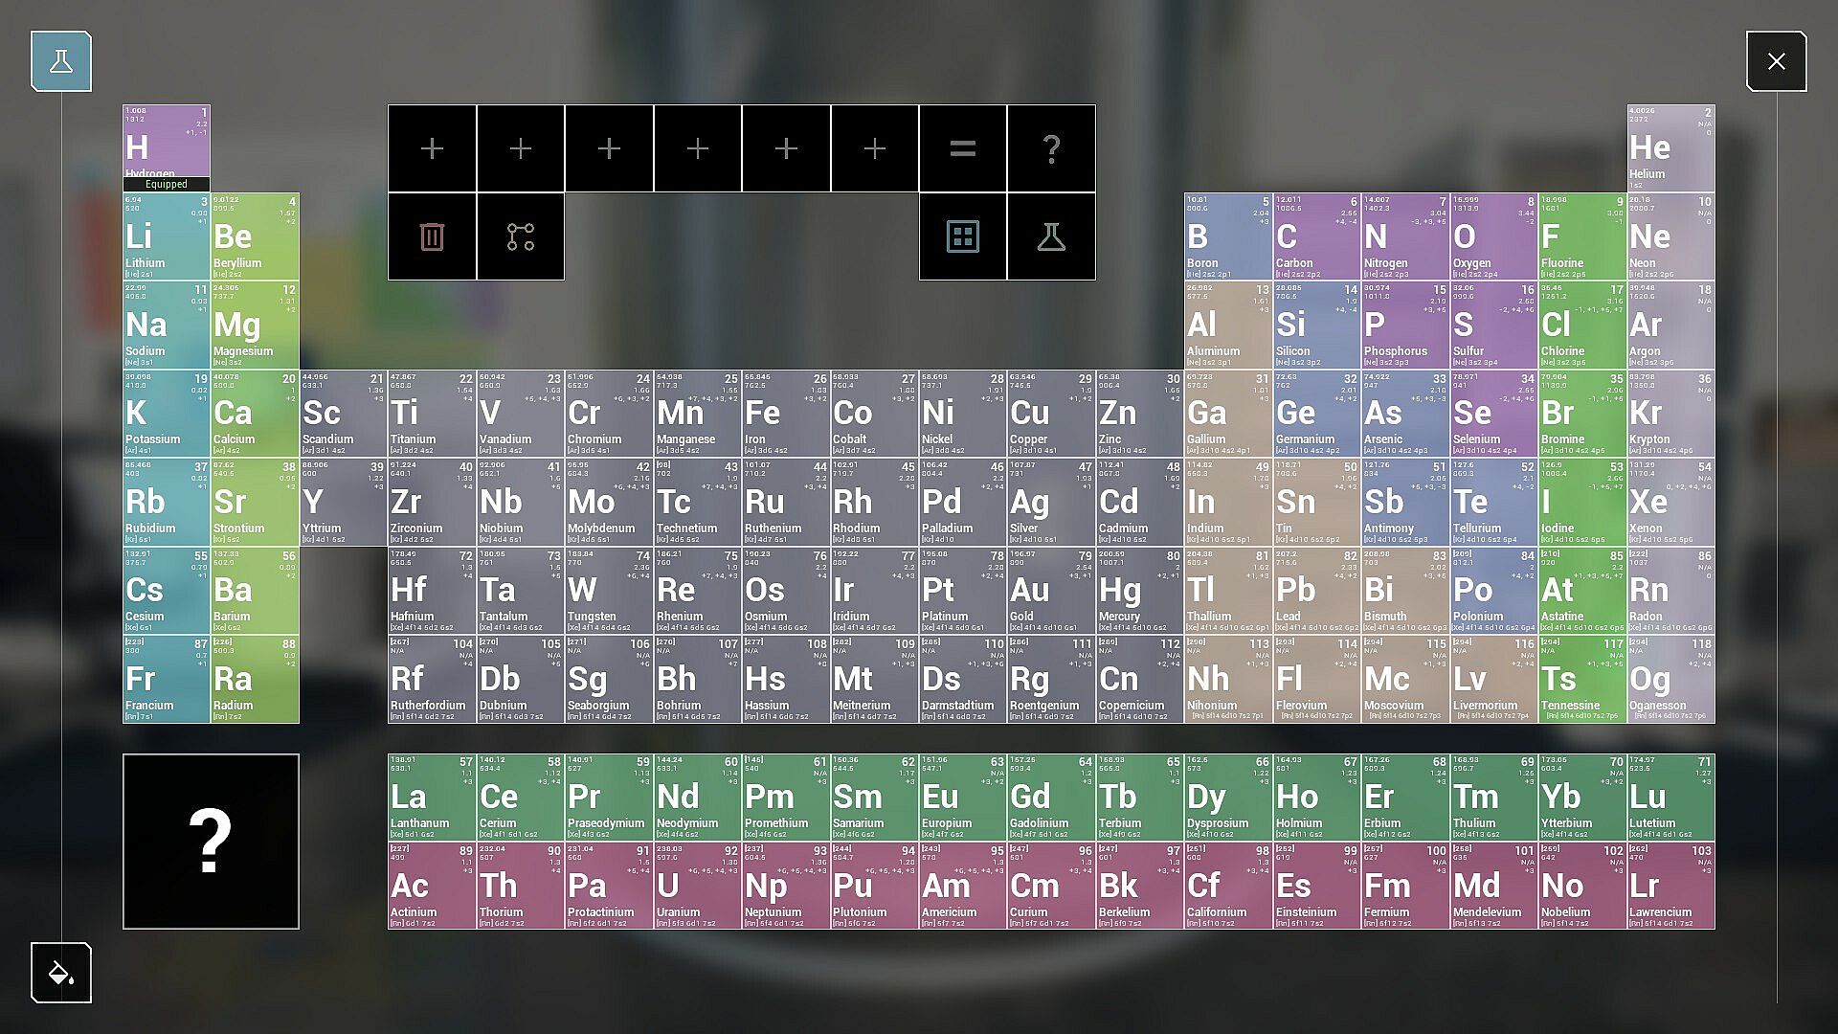Choose the Carbon element tile
Viewport: 1838px width, 1034px height.
coord(1316,236)
